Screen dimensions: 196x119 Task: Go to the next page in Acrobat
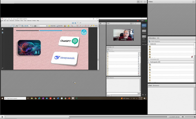click(75, 23)
